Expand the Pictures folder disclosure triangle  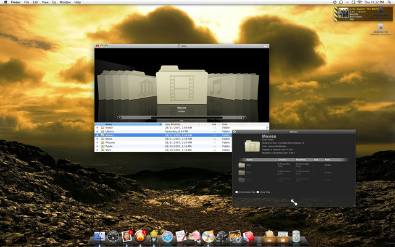click(98, 143)
